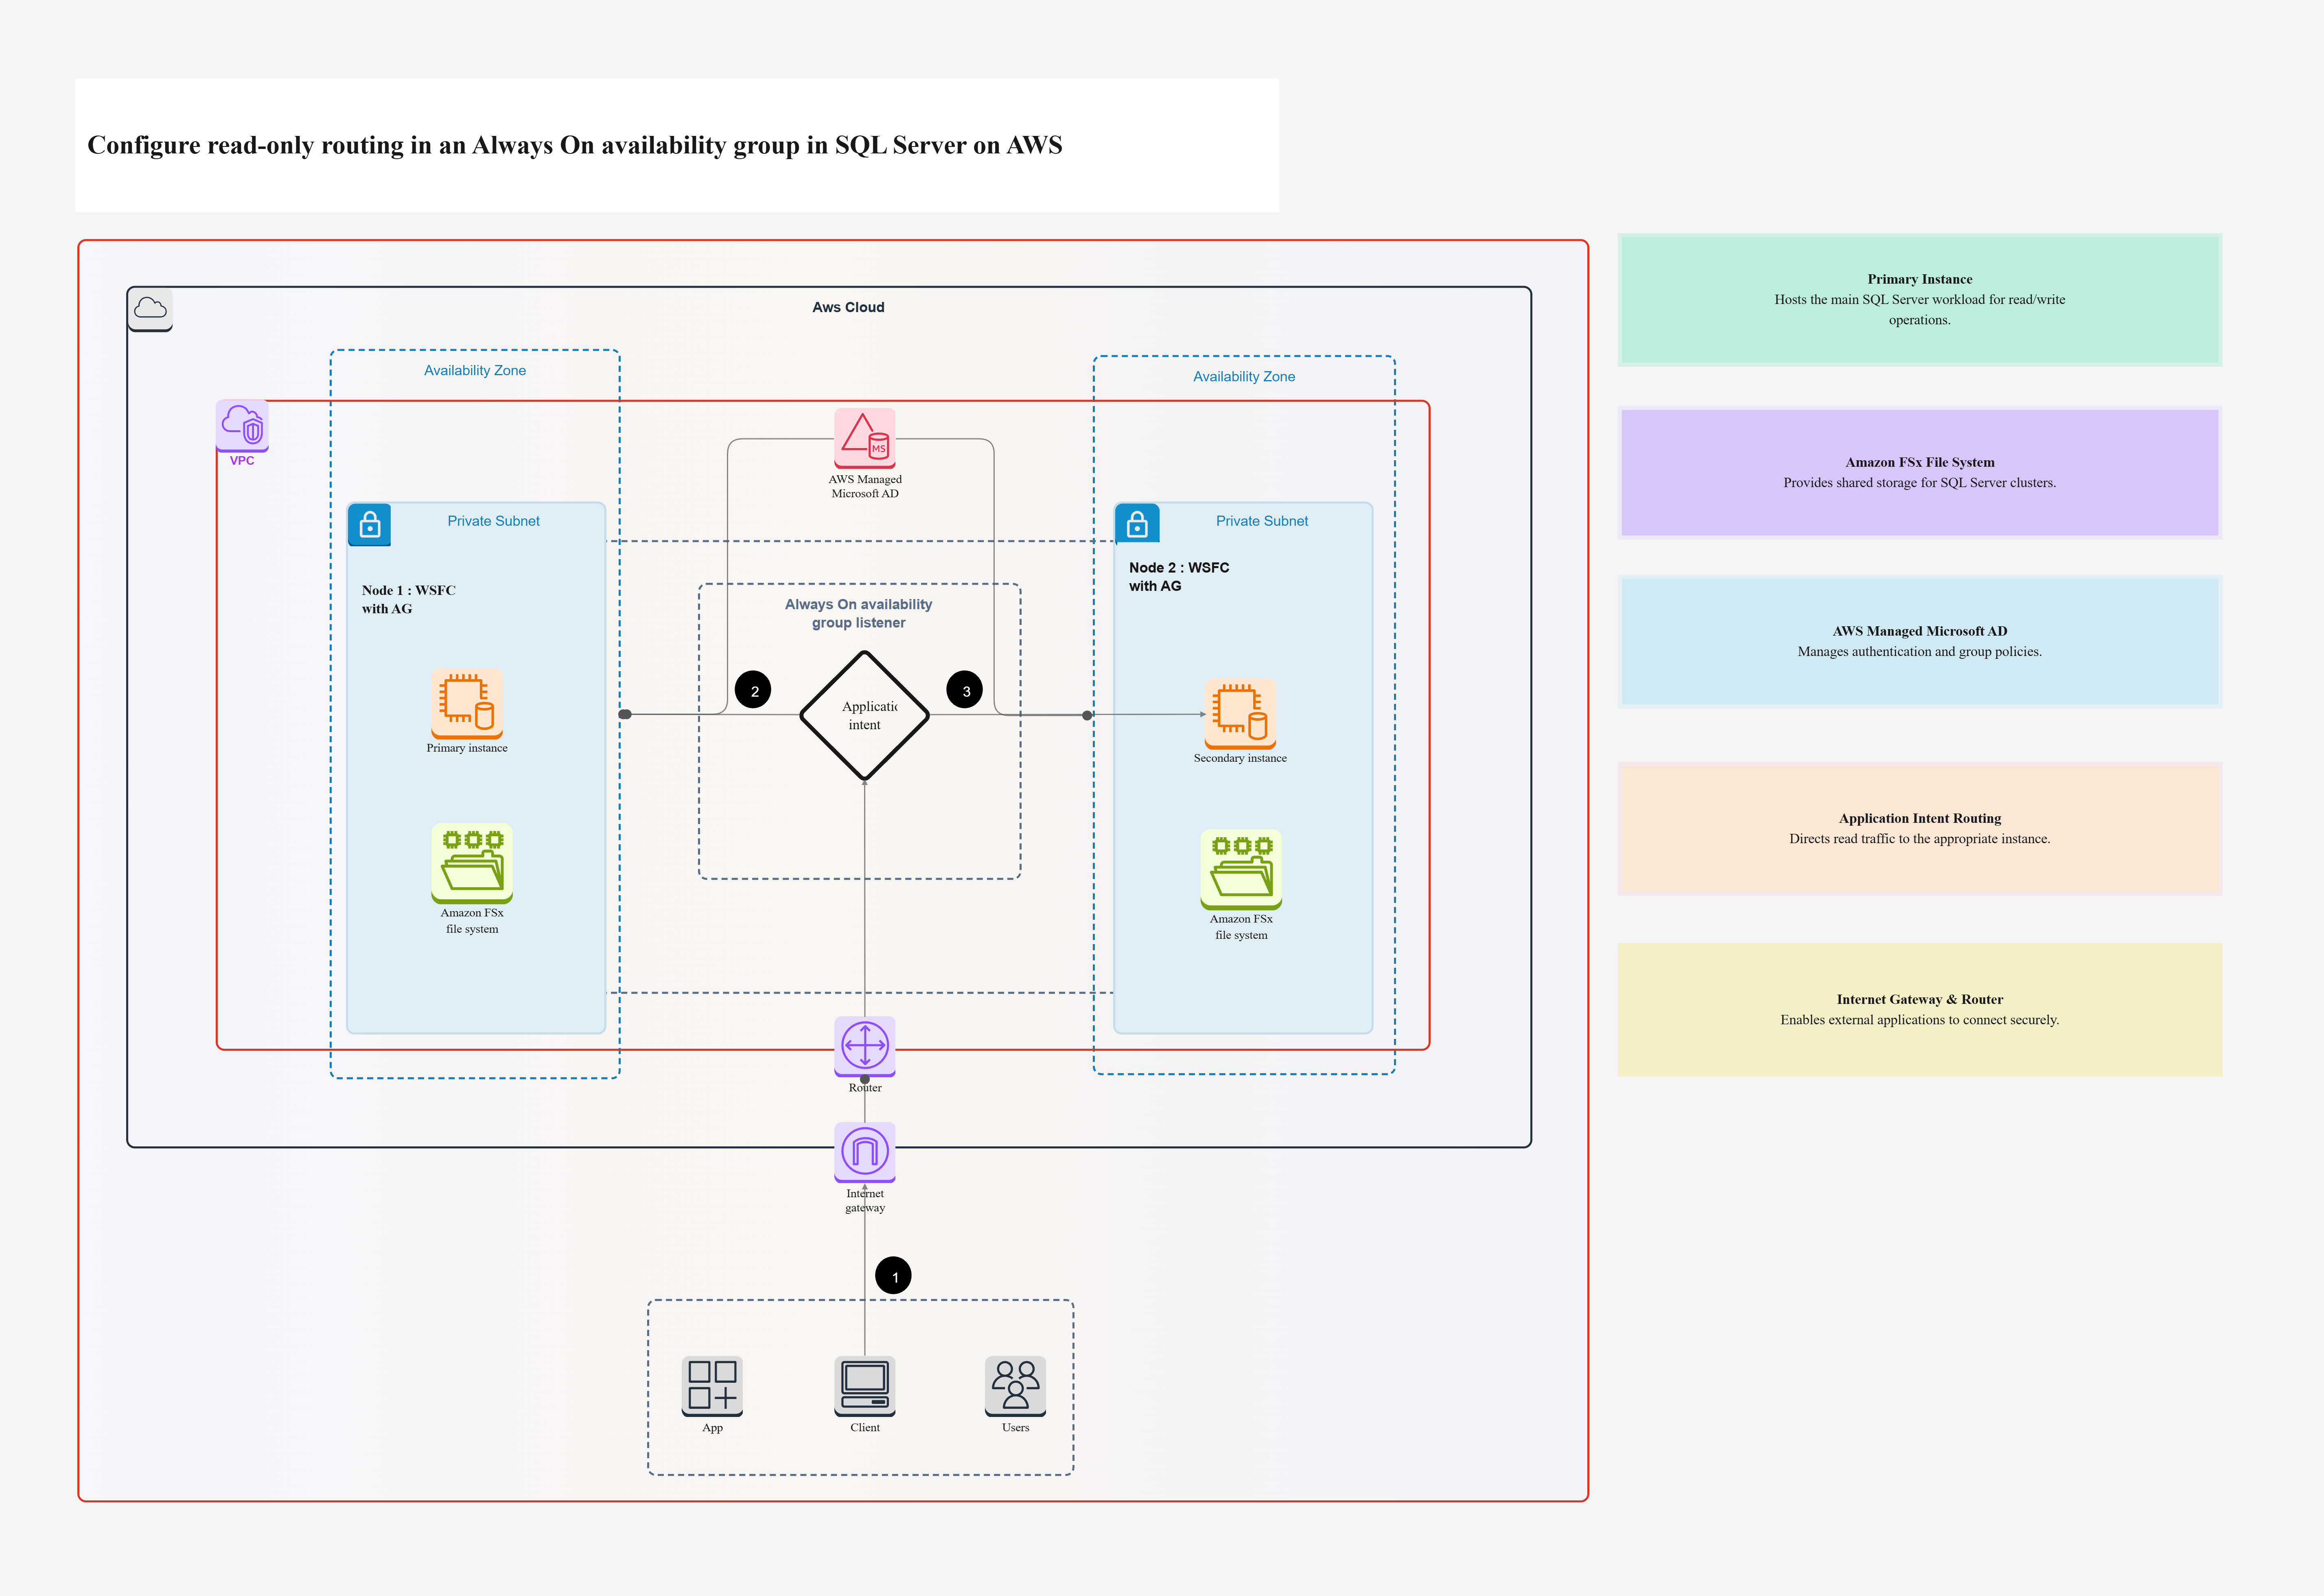Click the Internet gateway icon
The width and height of the screenshot is (2324, 1596).
coord(865,1152)
